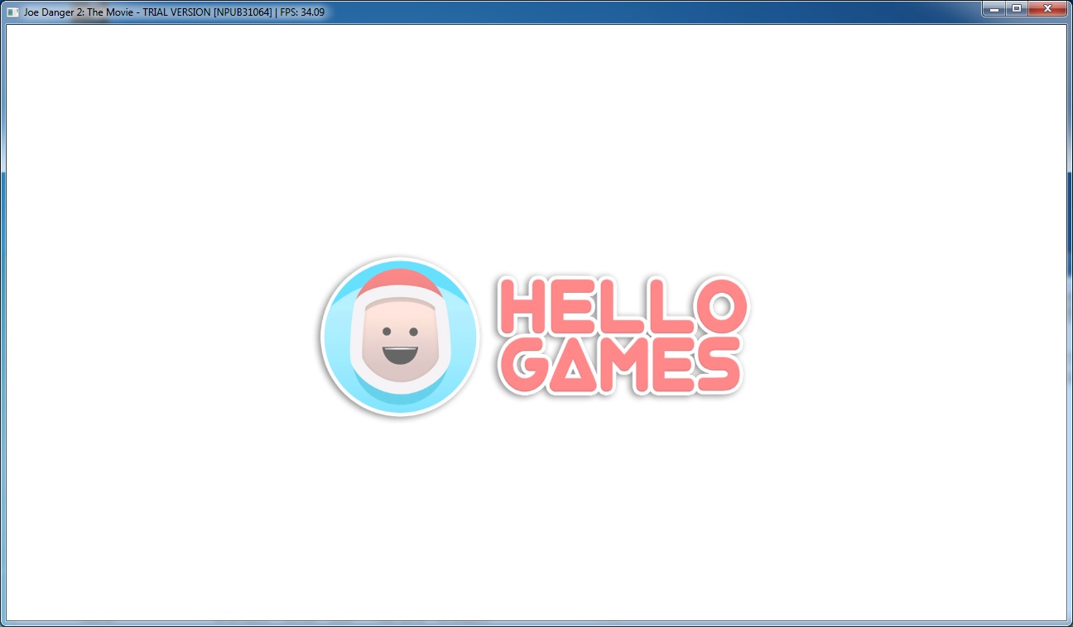The height and width of the screenshot is (627, 1073).
Task: Close the Joe Danger 2 window
Action: tap(1047, 8)
